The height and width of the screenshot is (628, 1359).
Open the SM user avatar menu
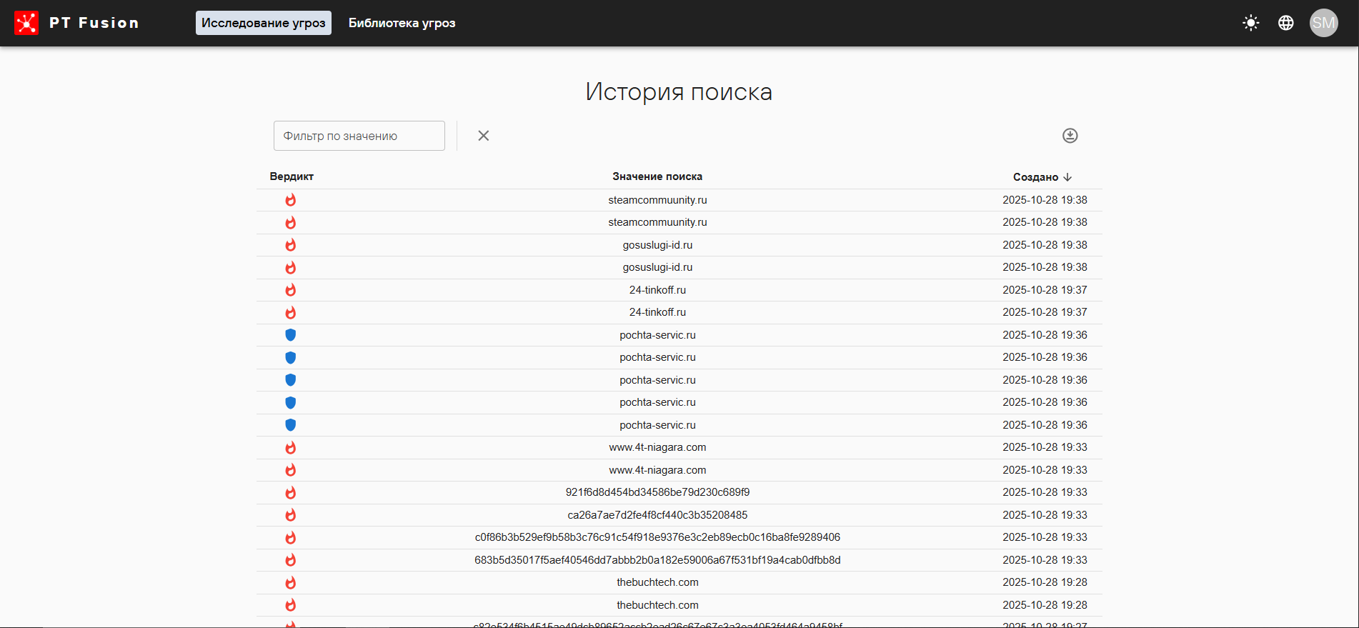1323,23
